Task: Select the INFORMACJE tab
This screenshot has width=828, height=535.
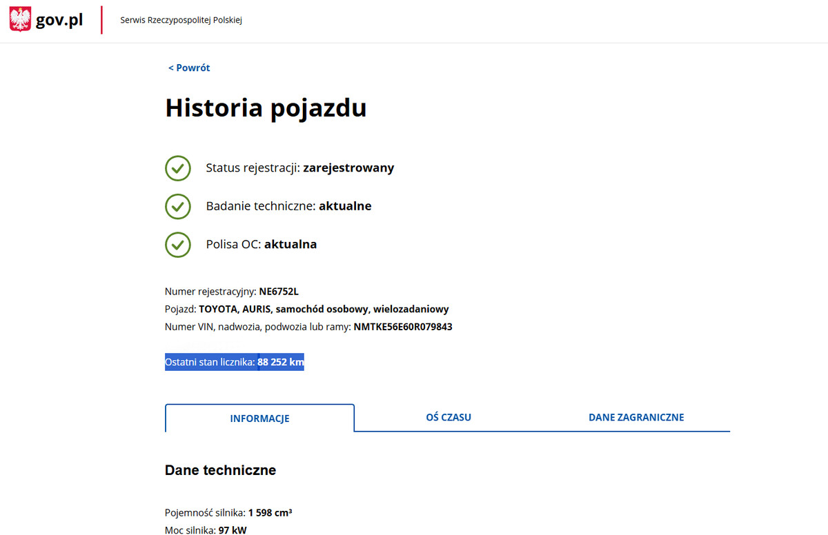Action: click(260, 418)
